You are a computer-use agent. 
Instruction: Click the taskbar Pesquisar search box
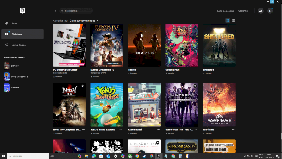[28, 156]
